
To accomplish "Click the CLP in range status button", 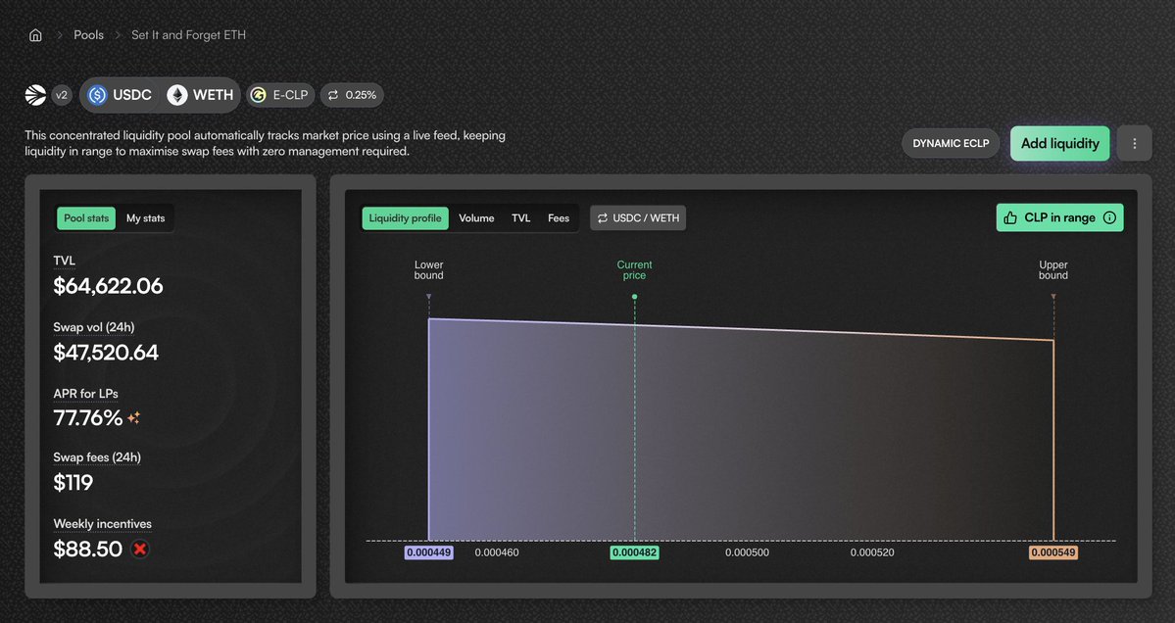I will pyautogui.click(x=1059, y=217).
